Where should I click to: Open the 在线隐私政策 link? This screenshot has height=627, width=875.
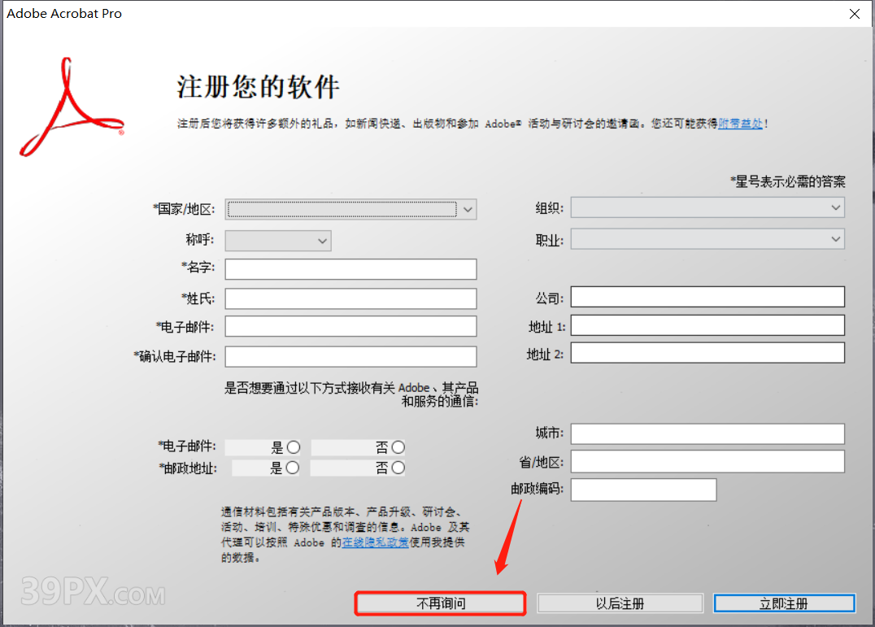[375, 542]
